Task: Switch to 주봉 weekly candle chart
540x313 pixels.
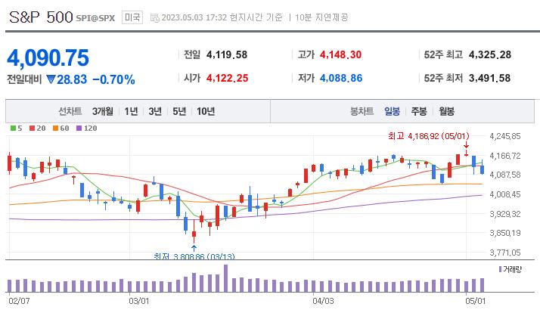Action: tap(419, 111)
